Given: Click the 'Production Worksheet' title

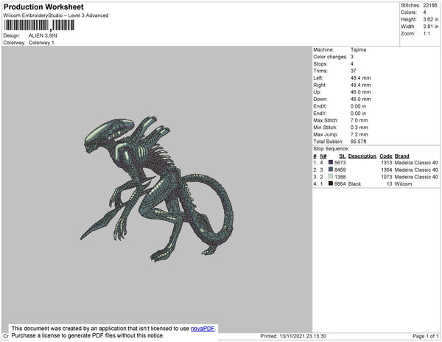Looking at the screenshot, I should pyautogui.click(x=43, y=7).
